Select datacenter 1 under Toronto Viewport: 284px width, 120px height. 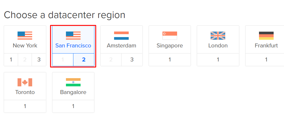[x=25, y=106]
